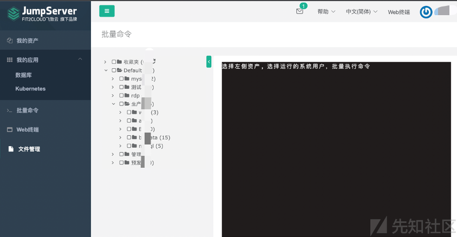This screenshot has height=237, width=457.
Task: Check the Default checkbox
Action: point(114,70)
